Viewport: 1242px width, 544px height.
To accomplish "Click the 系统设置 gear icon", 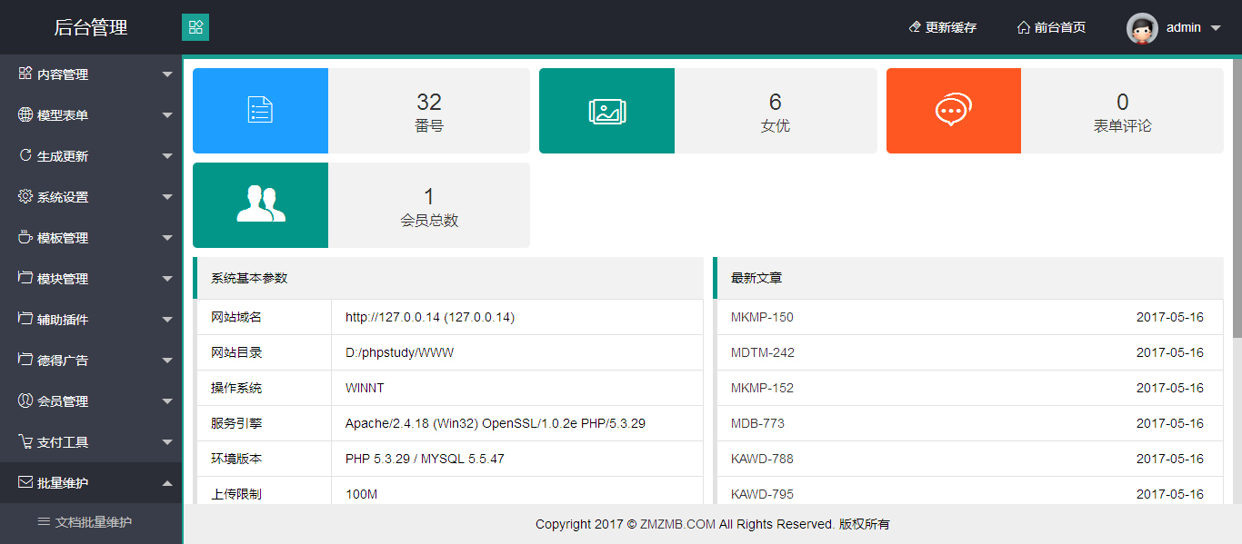I will pyautogui.click(x=25, y=196).
